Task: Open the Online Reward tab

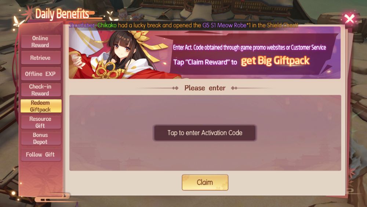Action: (41, 42)
